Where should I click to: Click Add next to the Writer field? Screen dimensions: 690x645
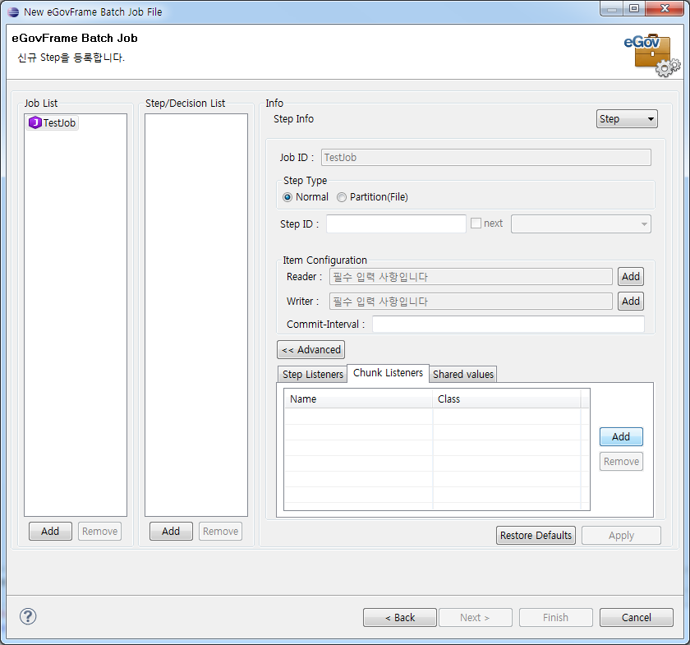coord(631,302)
